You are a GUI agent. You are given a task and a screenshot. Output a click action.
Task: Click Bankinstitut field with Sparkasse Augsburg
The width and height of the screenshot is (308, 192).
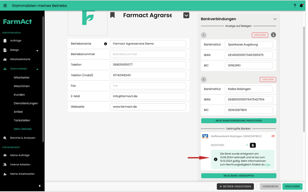click(248, 45)
